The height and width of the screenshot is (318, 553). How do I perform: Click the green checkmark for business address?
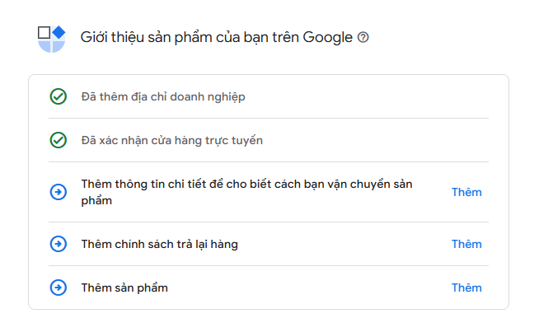click(x=59, y=96)
